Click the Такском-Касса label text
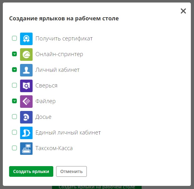 tap(54, 148)
